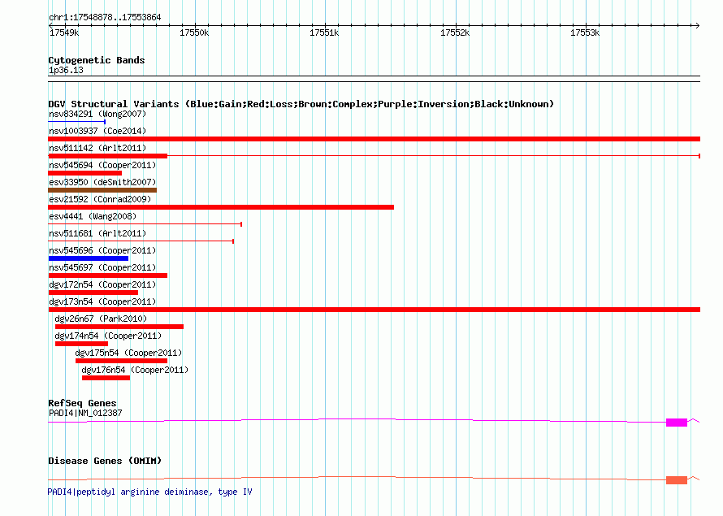
Task: Open the nsv1003937 (Coe2014) variant label
Action: pyautogui.click(x=97, y=131)
